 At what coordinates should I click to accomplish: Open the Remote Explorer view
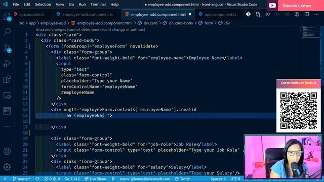click(x=7, y=96)
